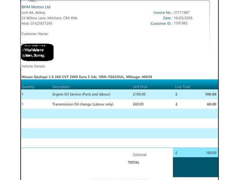Click the 100.00 line total amount
This screenshot has height=180, width=241.
210,94
